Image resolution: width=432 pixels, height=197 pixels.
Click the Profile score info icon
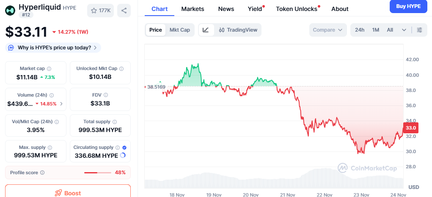coord(42,173)
